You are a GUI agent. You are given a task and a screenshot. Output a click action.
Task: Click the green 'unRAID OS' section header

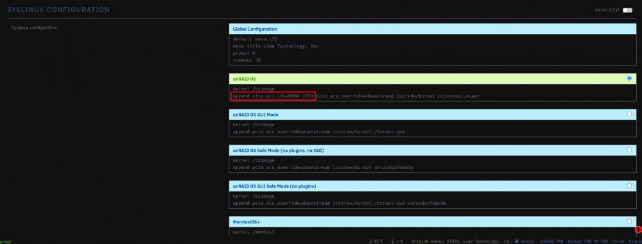433,79
